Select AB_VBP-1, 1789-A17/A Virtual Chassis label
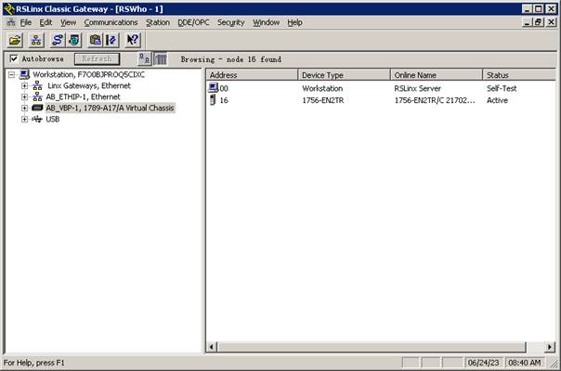 point(111,108)
